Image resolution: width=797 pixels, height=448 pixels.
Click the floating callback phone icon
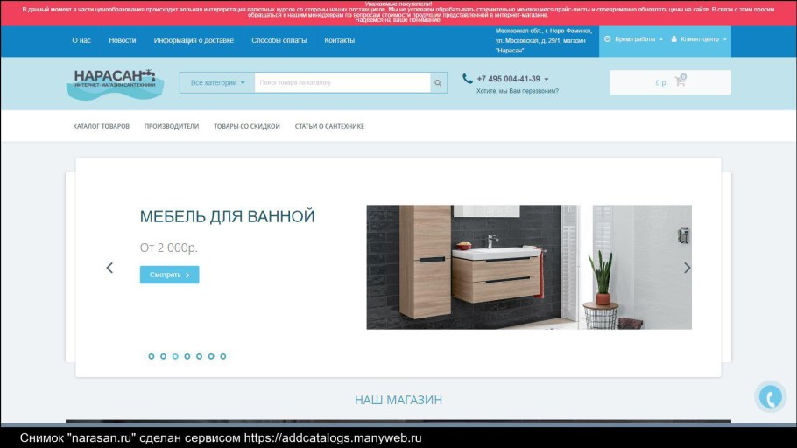coord(771,396)
